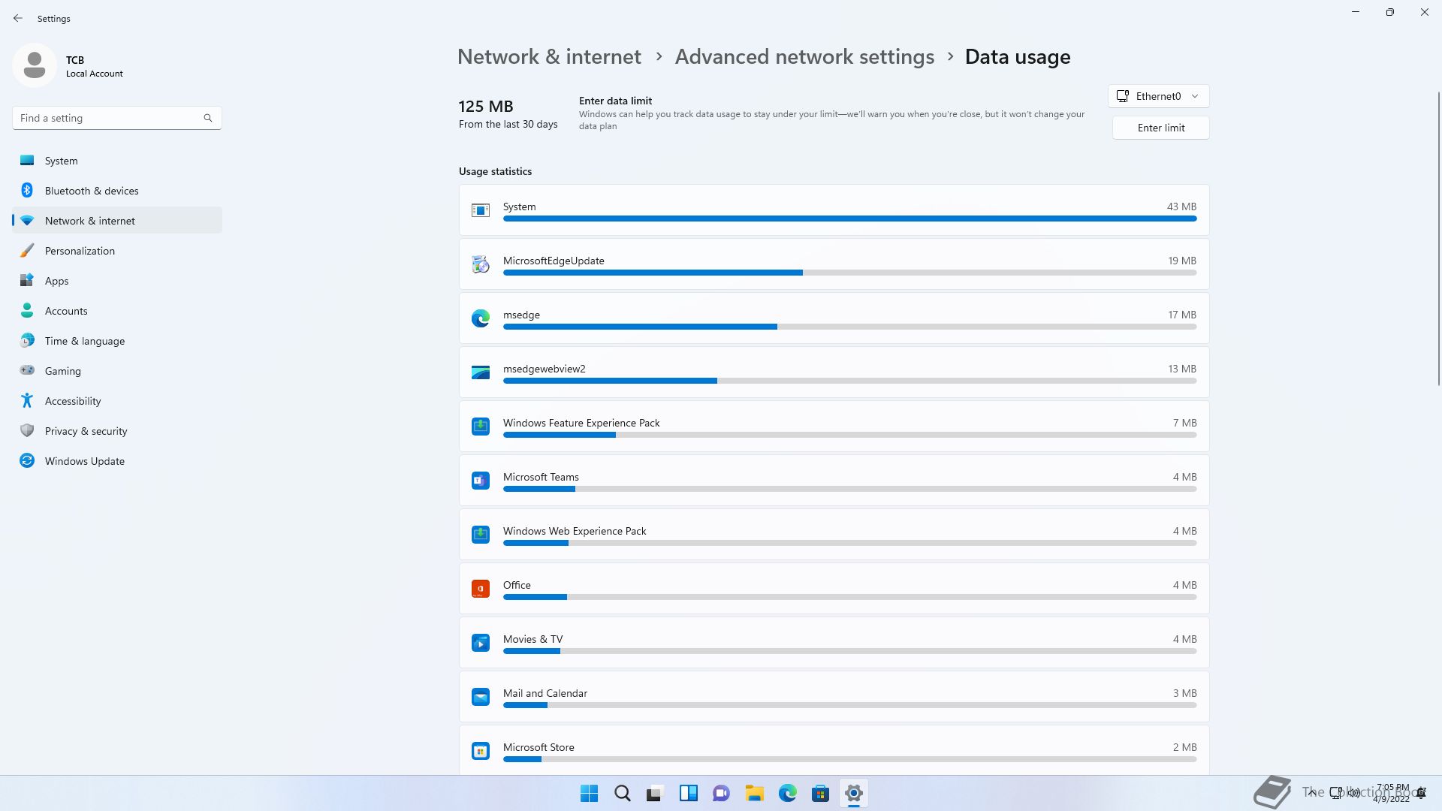Open Teams Chat from taskbar
The width and height of the screenshot is (1442, 811).
722,793
